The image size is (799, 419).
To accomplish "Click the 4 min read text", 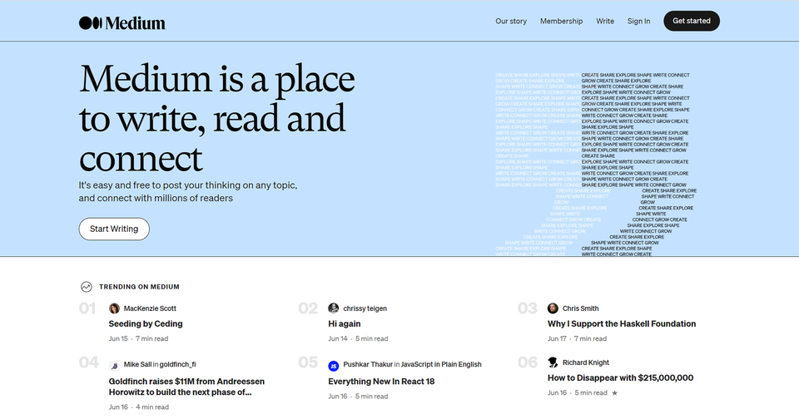I will tap(152, 407).
